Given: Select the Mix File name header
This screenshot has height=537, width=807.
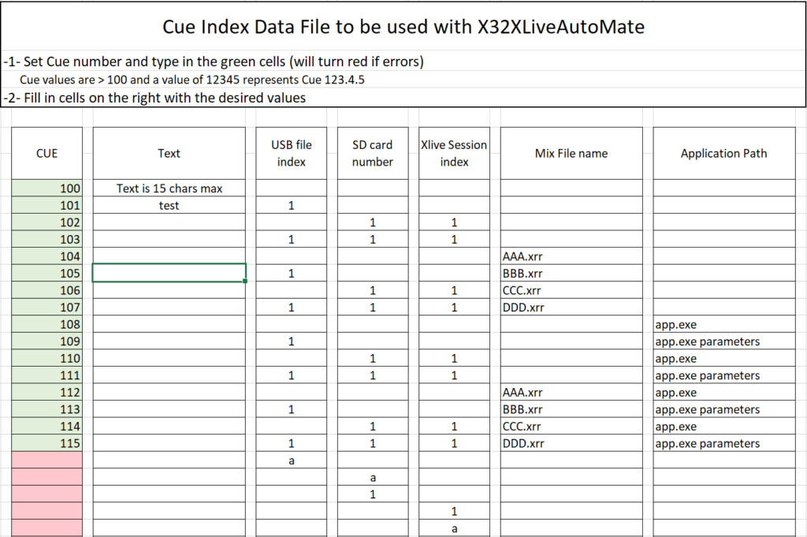Looking at the screenshot, I should tap(571, 154).
